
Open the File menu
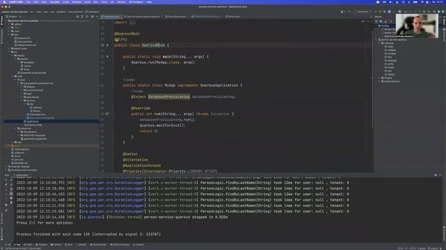pos(28,2)
